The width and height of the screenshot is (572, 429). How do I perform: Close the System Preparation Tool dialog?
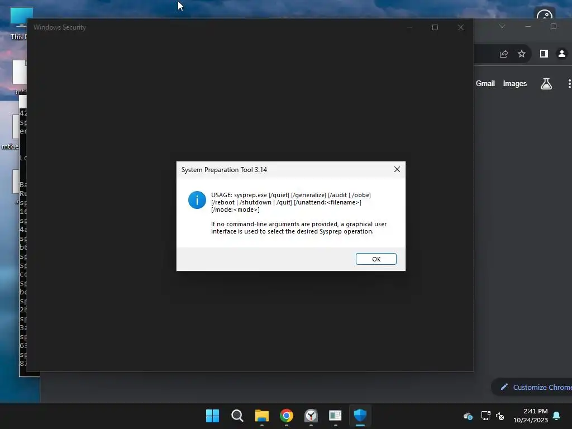397,169
